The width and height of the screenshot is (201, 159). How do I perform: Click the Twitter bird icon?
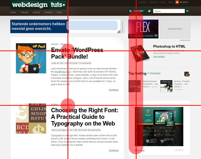(149, 11)
